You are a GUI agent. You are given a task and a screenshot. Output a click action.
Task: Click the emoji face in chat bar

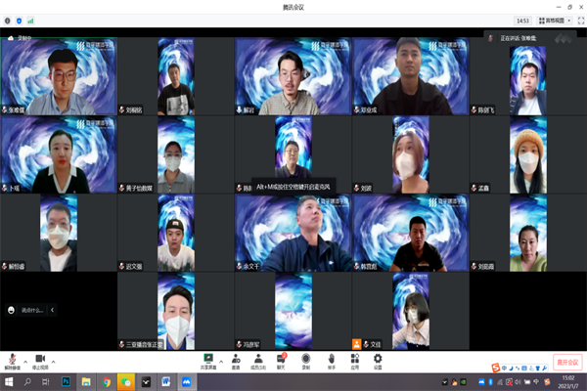(11, 310)
